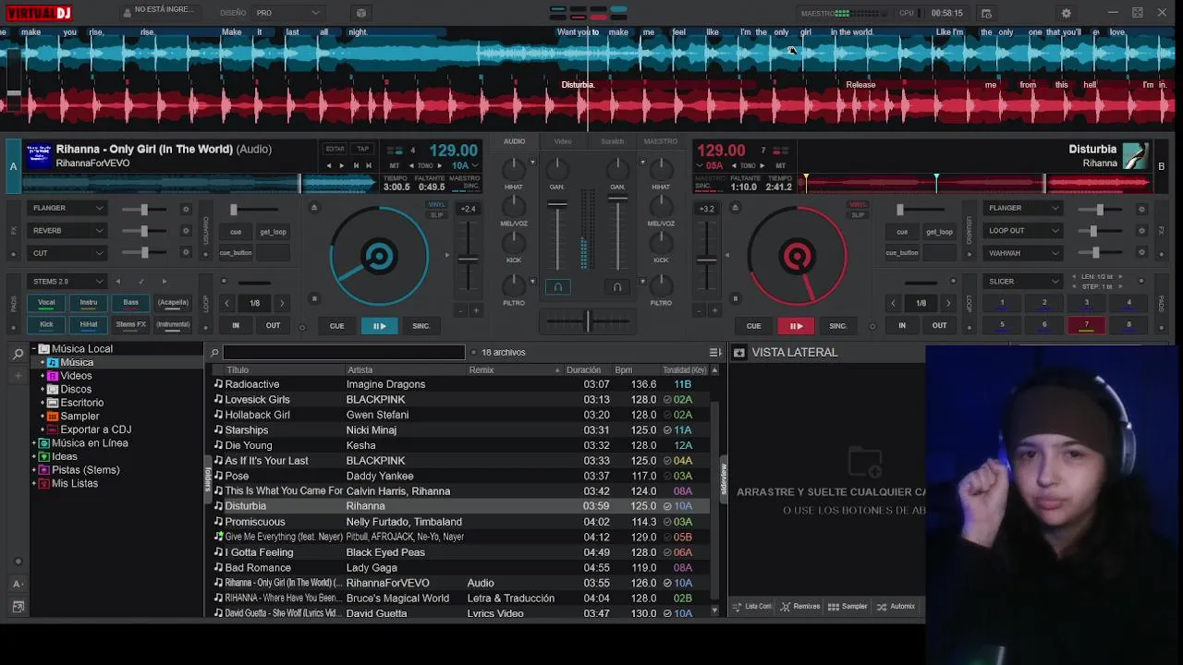Double the loop length on deck B
Screen dimensions: 1183x665
click(948, 303)
